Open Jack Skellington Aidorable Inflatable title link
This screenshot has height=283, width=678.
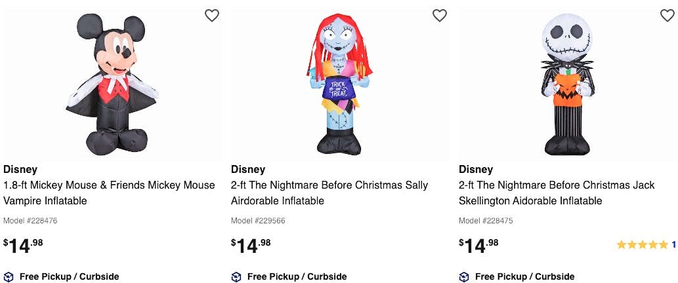pos(557,193)
